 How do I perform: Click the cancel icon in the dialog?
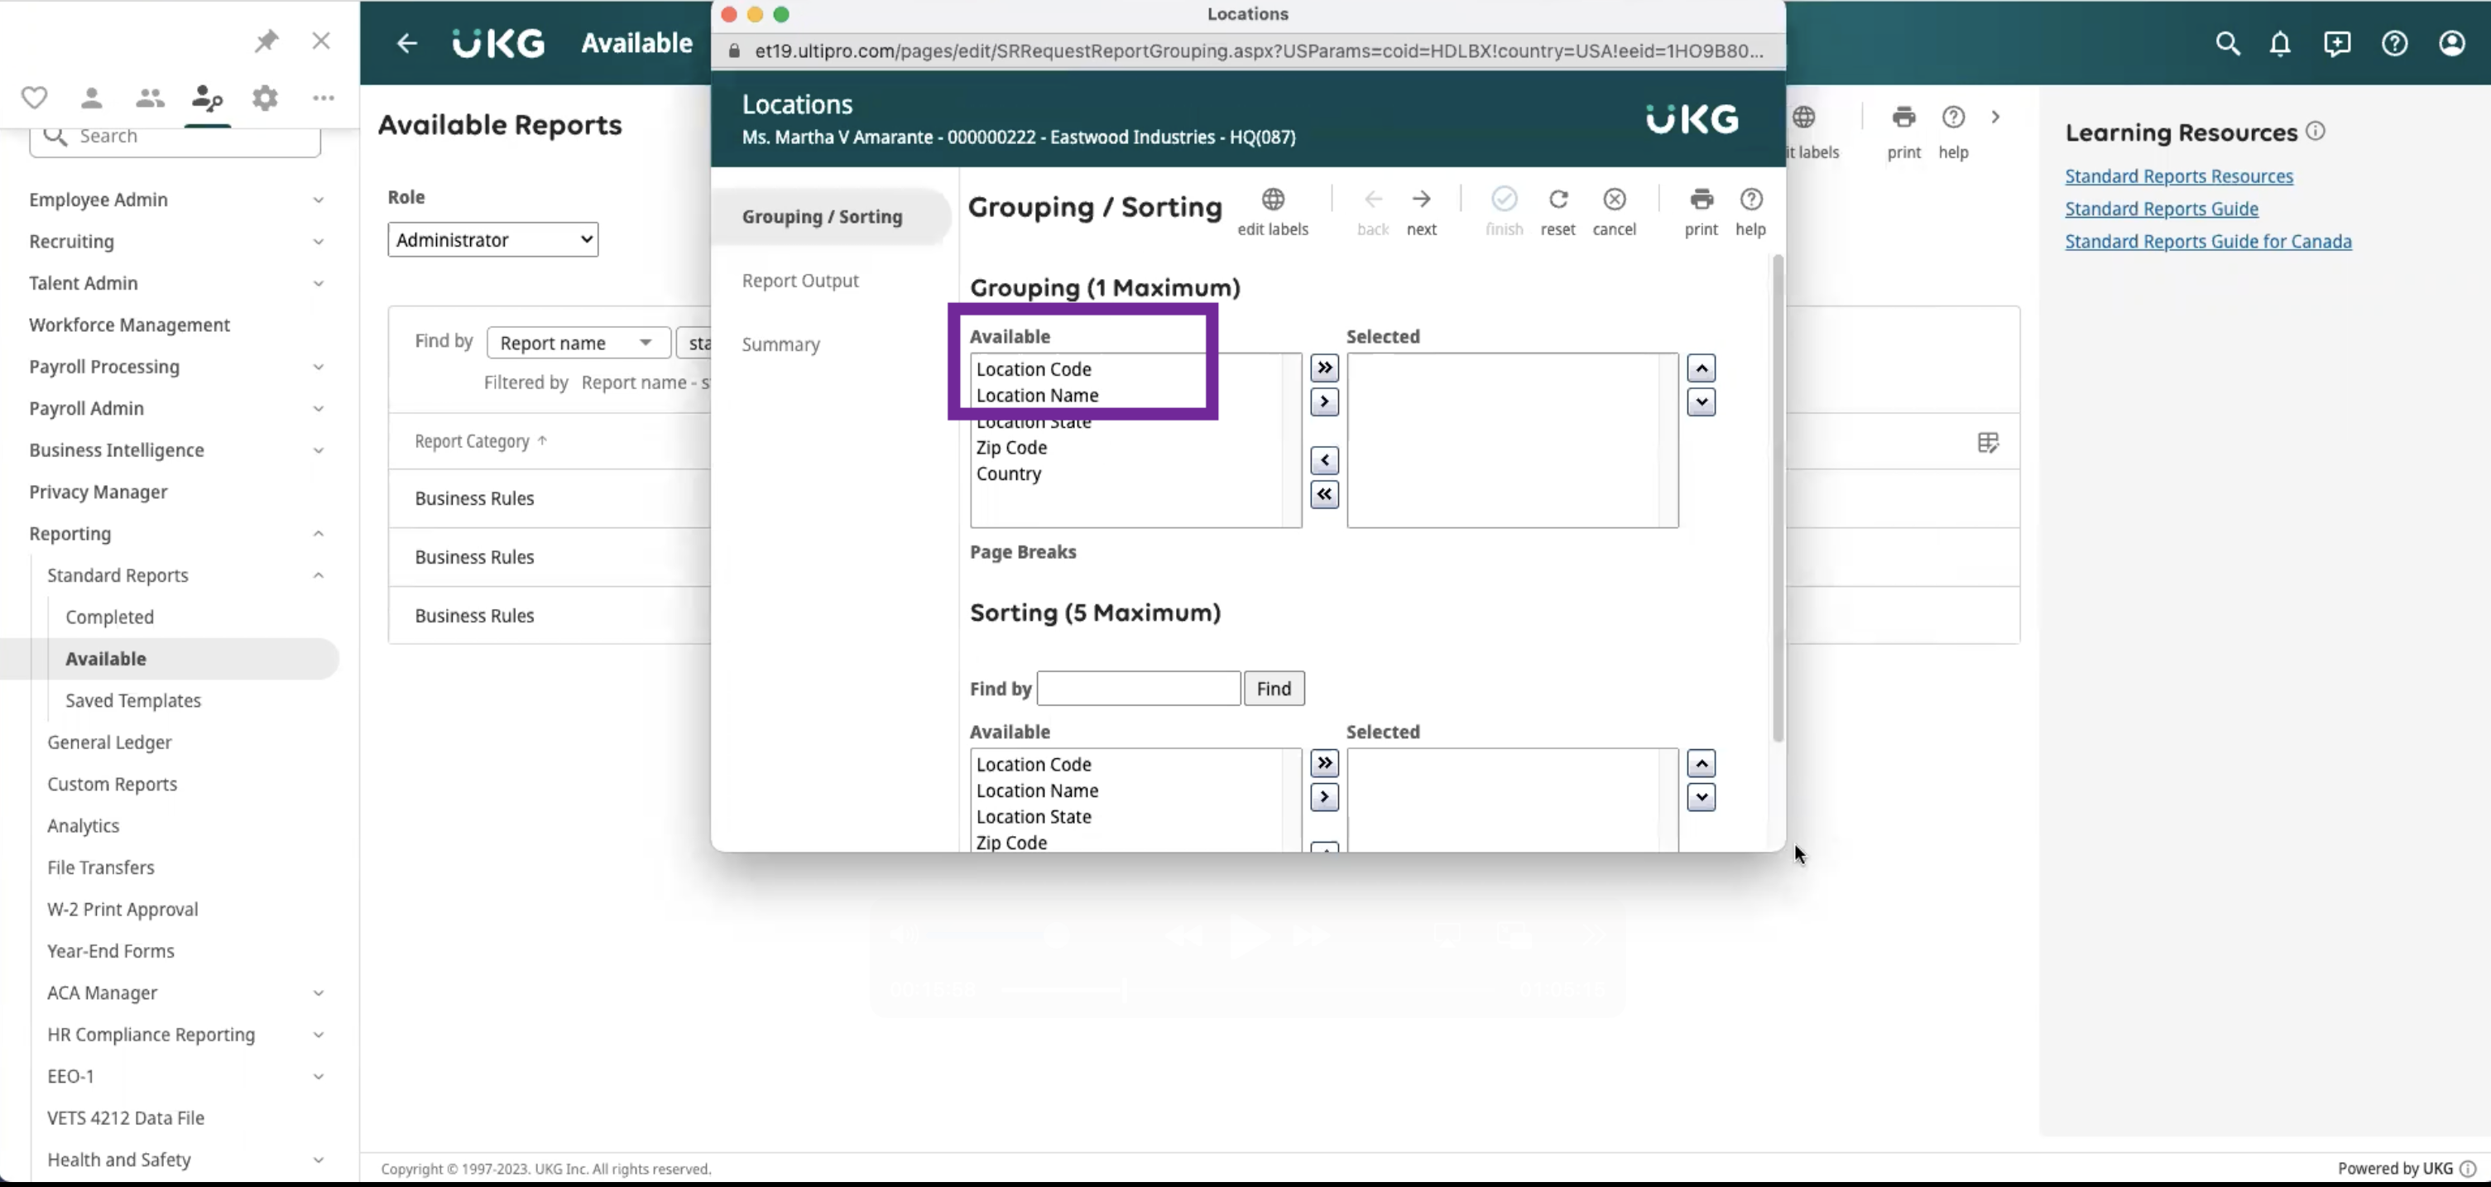click(x=1614, y=199)
